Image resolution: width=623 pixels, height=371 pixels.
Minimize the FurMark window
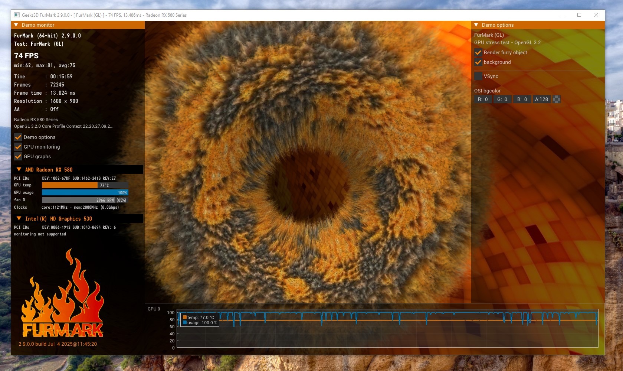click(x=563, y=15)
